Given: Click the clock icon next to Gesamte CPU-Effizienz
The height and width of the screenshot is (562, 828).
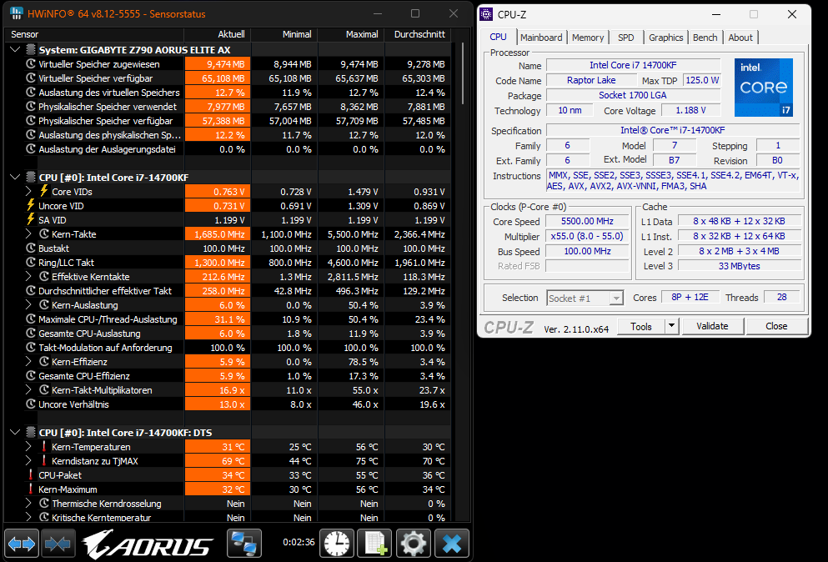Looking at the screenshot, I should (x=31, y=375).
